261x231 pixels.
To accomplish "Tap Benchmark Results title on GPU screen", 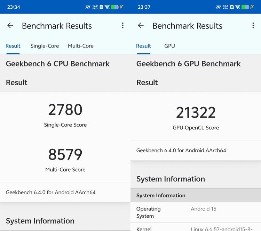I will click(x=187, y=26).
